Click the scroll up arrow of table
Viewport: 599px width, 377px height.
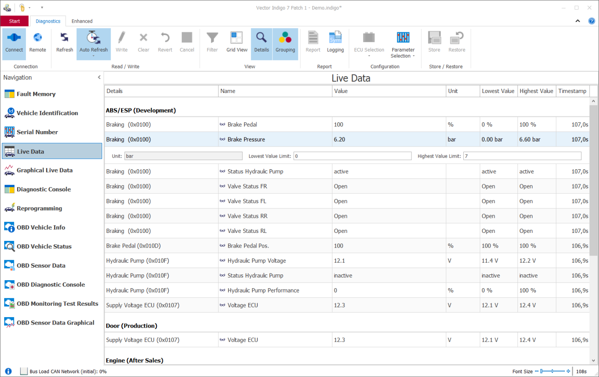(x=594, y=101)
